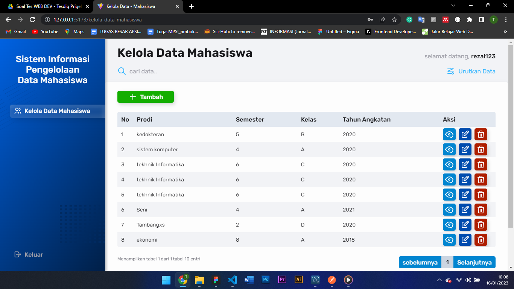The height and width of the screenshot is (289, 514).
Task: Click the edit pencil icon for Seni
Action: (465, 210)
